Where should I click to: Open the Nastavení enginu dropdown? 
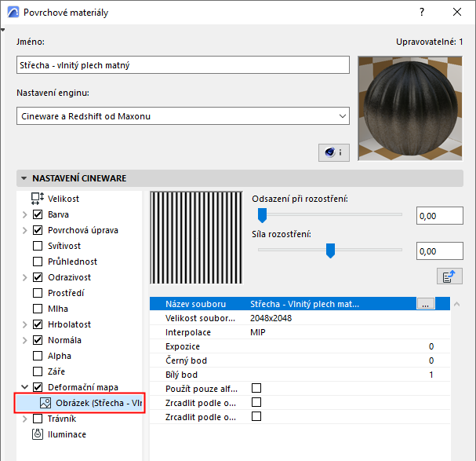point(183,116)
